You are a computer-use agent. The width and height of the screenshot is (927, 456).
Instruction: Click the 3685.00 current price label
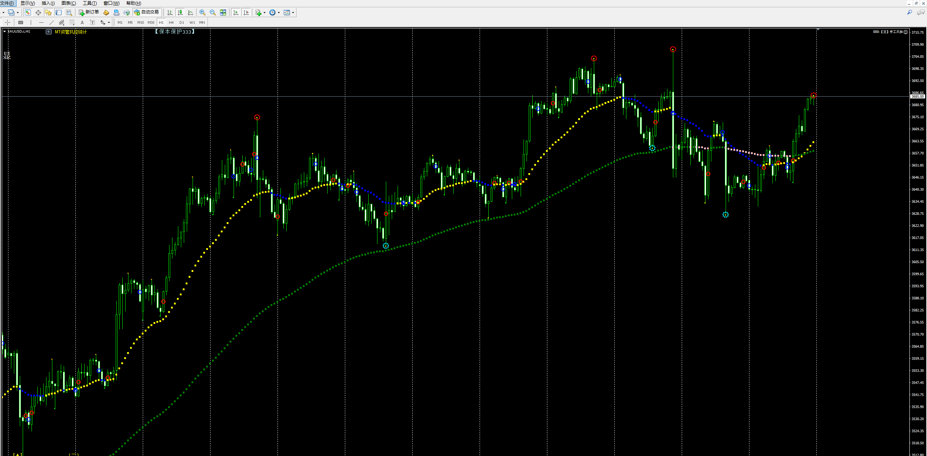[x=917, y=97]
